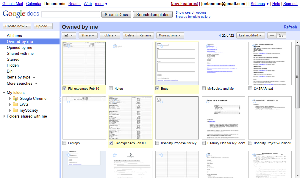Open Calendar from the top navigation
This screenshot has width=300, height=178.
[34, 4]
